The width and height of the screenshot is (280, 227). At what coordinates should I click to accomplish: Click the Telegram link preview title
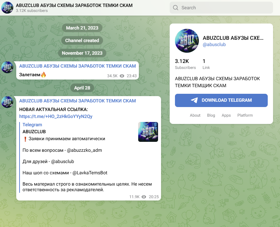[32, 125]
